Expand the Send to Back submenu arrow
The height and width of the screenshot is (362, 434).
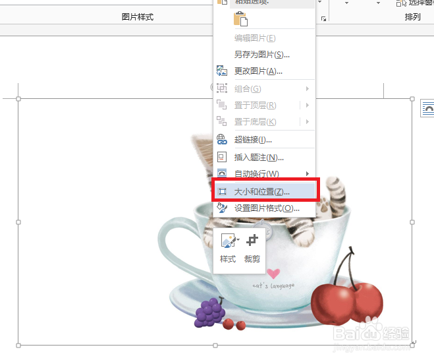point(308,122)
